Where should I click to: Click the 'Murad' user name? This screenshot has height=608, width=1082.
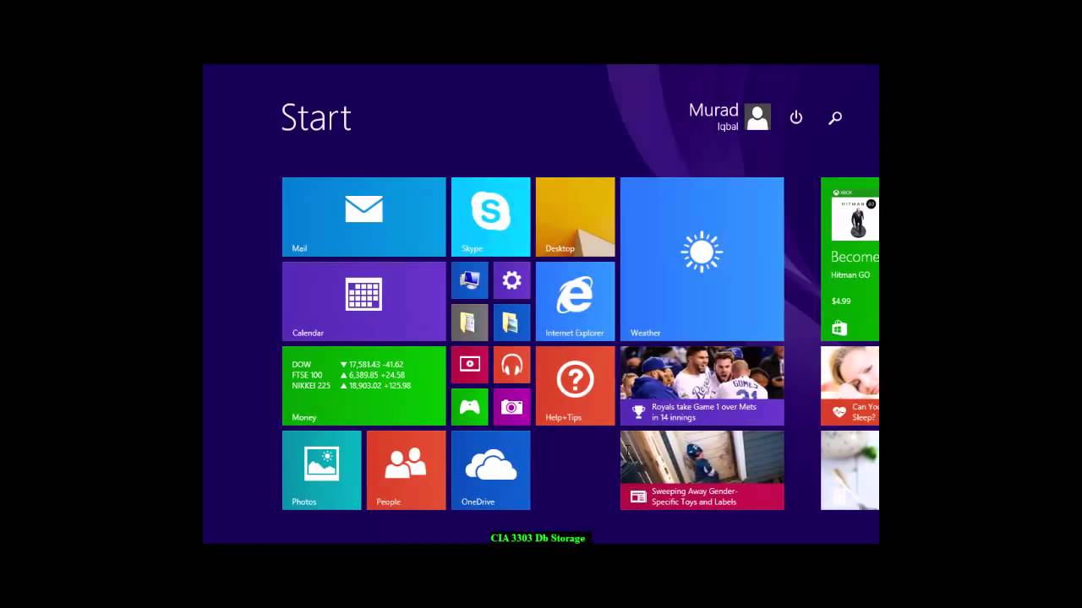pos(713,110)
